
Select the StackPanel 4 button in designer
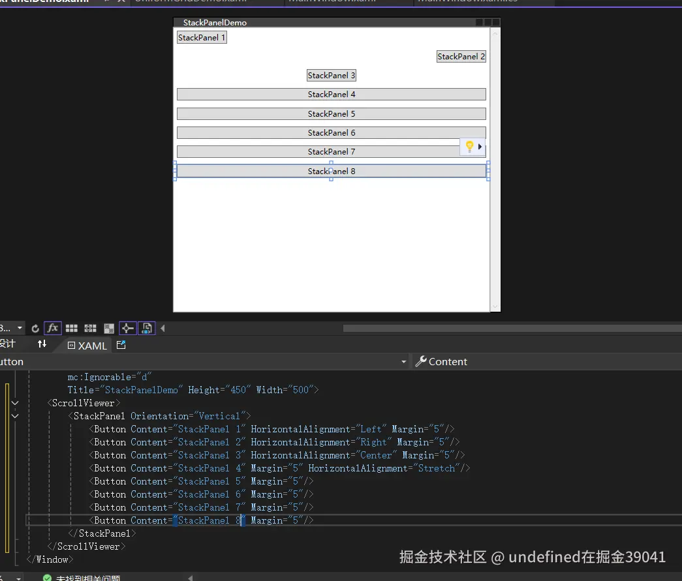pyautogui.click(x=332, y=95)
